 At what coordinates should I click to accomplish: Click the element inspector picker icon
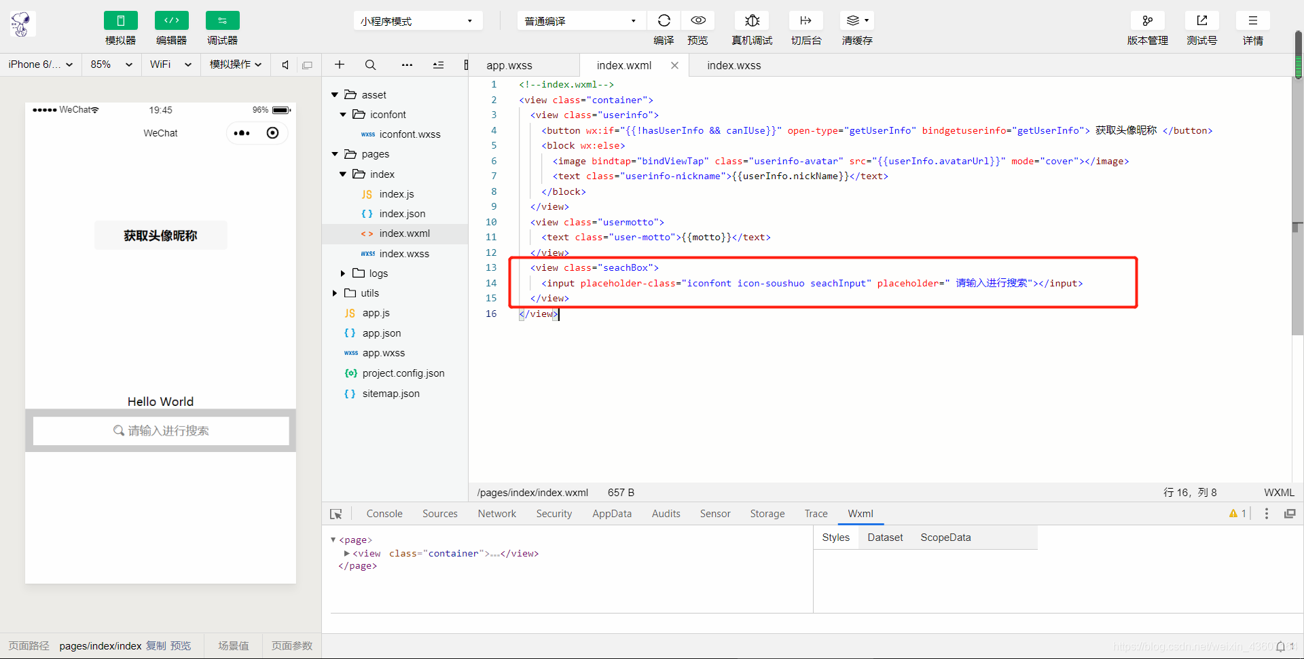336,514
